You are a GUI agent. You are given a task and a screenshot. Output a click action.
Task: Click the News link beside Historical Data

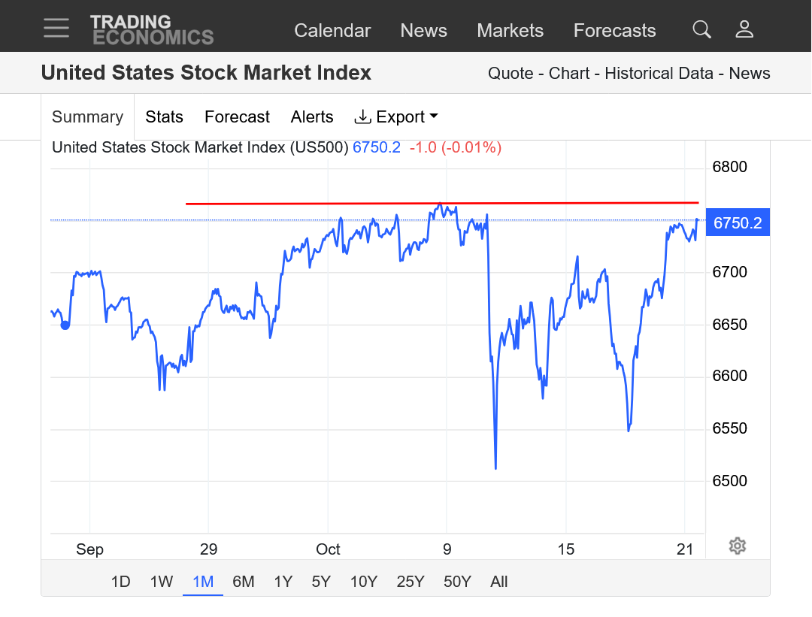click(x=750, y=73)
